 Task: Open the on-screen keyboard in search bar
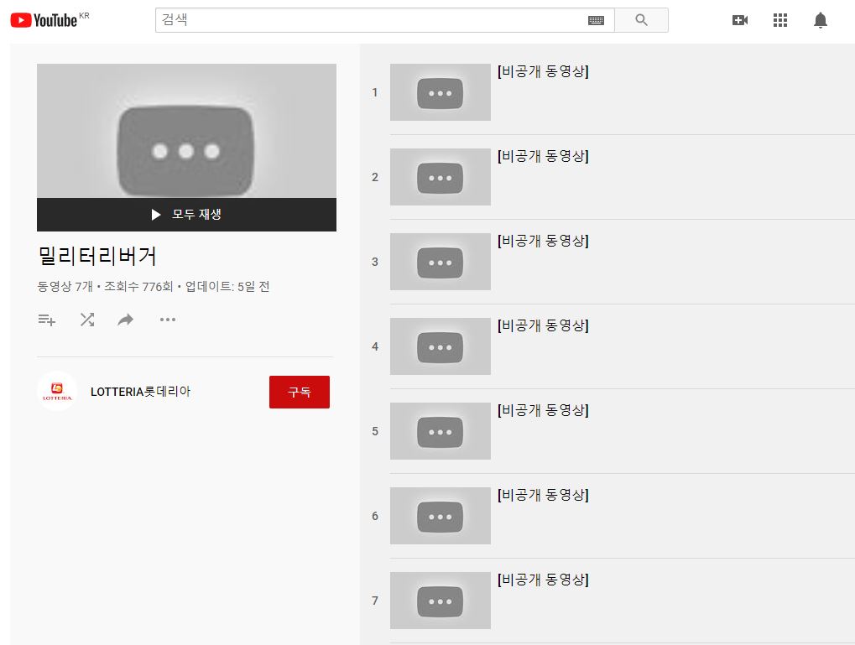coord(596,20)
